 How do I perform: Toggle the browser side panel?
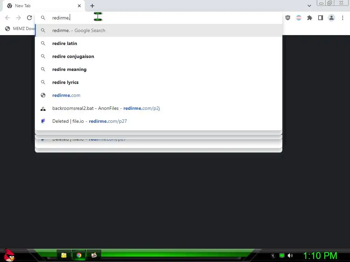click(321, 18)
